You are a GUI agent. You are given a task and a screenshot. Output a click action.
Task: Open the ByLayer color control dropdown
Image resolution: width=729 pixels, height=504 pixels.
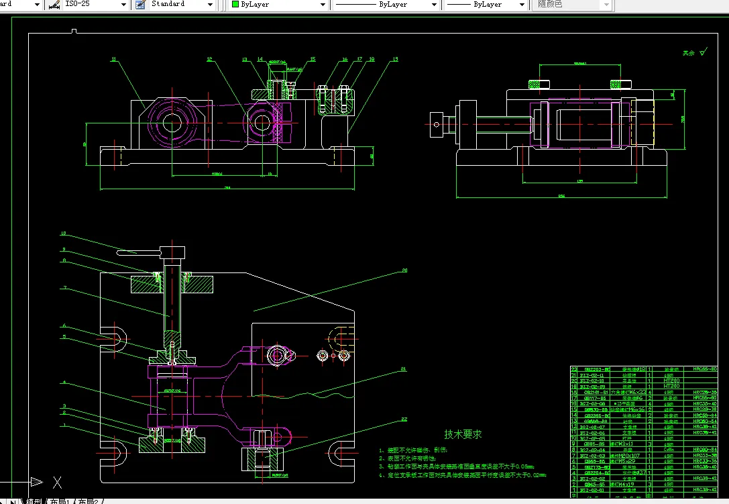[323, 5]
